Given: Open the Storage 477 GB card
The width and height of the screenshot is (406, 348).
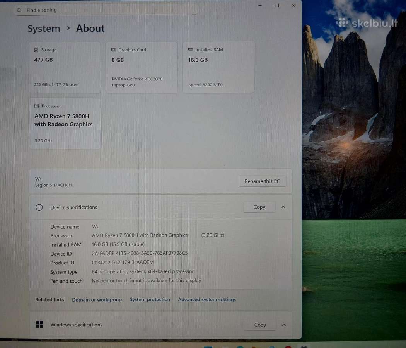Looking at the screenshot, I should coord(65,67).
